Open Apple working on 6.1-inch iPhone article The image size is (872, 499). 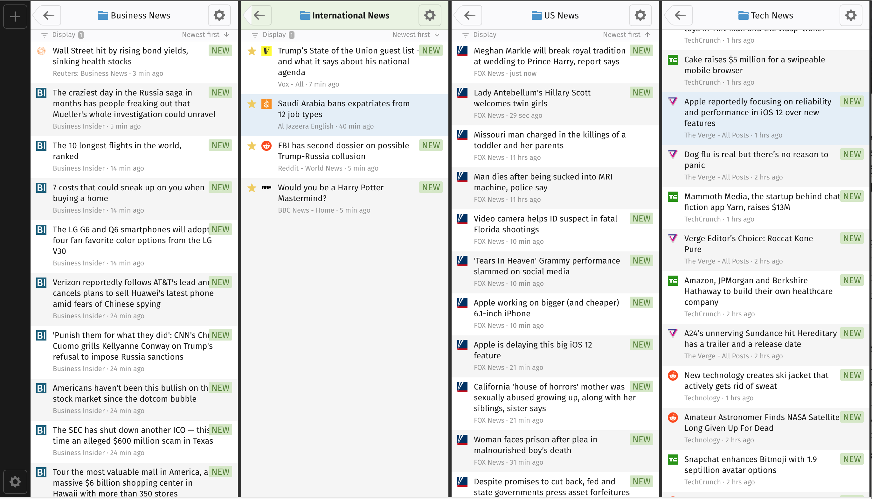(555, 314)
